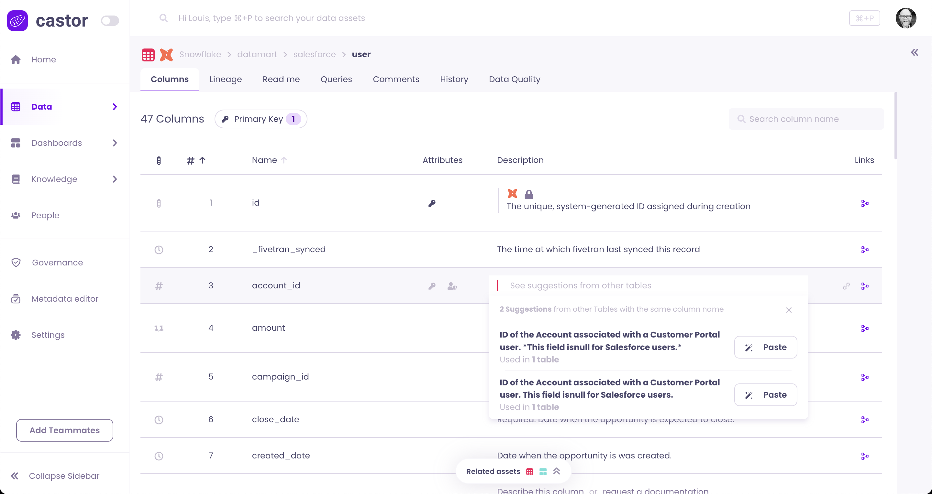Click the user profile avatar
Viewport: 932px width, 494px height.
pos(905,18)
